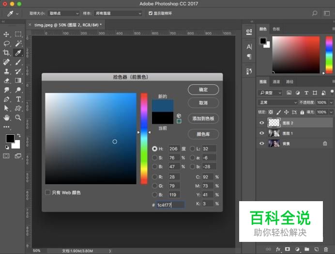Viewport: 335px width, 254px height.
Task: Select the Clone Stamp tool
Action: point(6,71)
